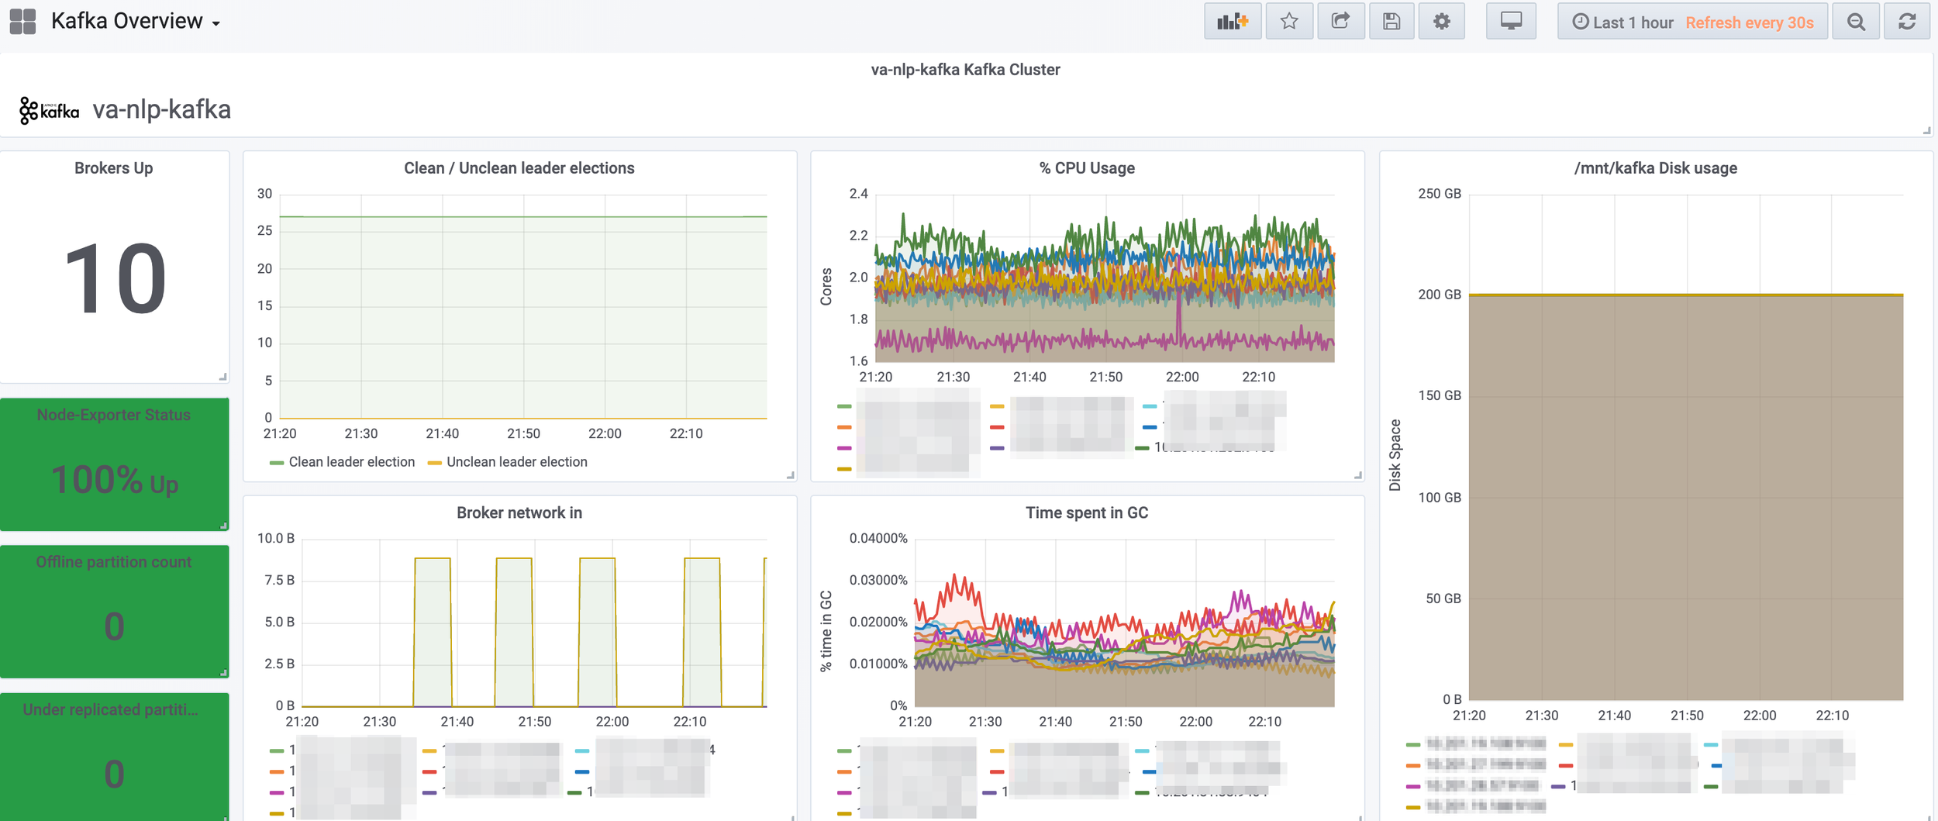Open /mnt/kafka Disk usage panel title

(1655, 168)
